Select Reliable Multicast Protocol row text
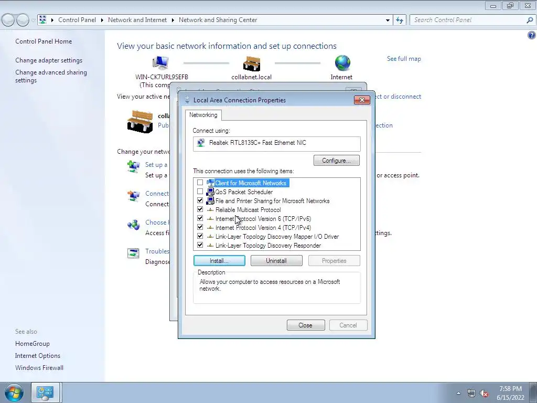Image resolution: width=537 pixels, height=403 pixels. point(248,210)
